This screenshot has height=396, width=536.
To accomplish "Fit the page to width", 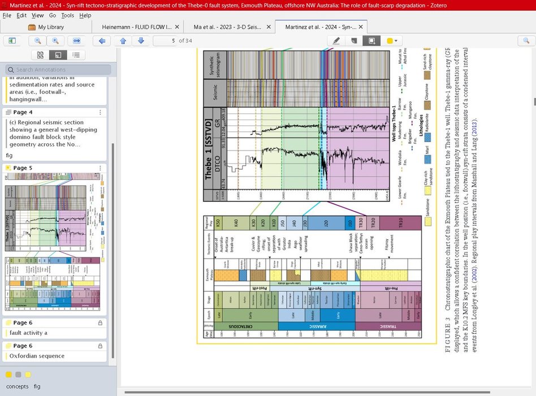I will pyautogui.click(x=76, y=41).
